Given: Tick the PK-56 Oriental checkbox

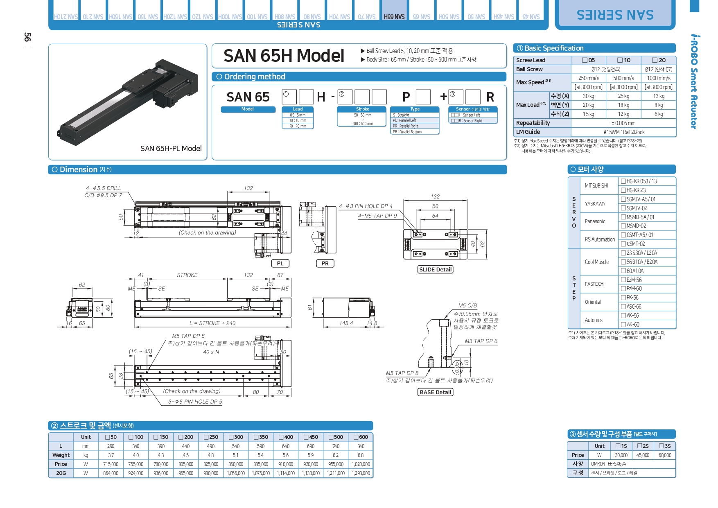Looking at the screenshot, I should pyautogui.click(x=623, y=297).
